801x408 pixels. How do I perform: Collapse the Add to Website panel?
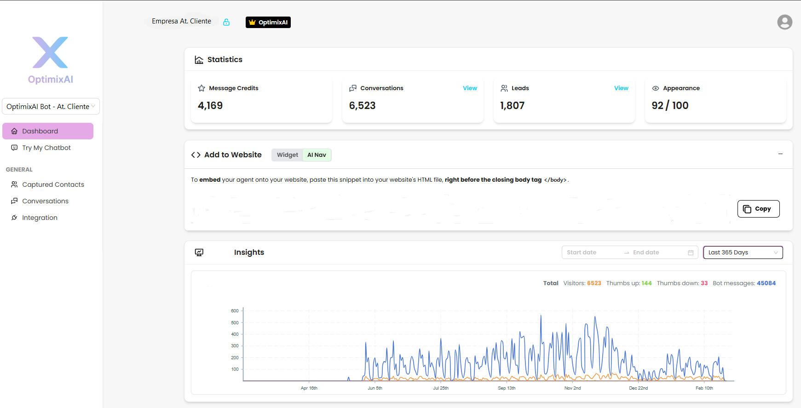780,154
